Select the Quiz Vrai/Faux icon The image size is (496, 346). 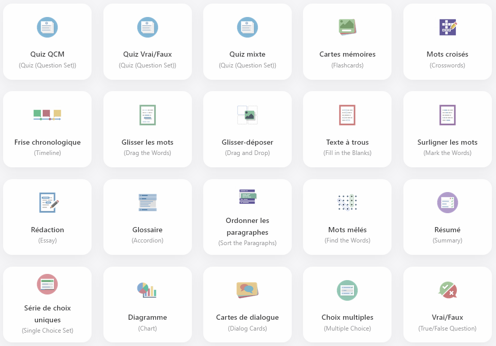coord(148,27)
